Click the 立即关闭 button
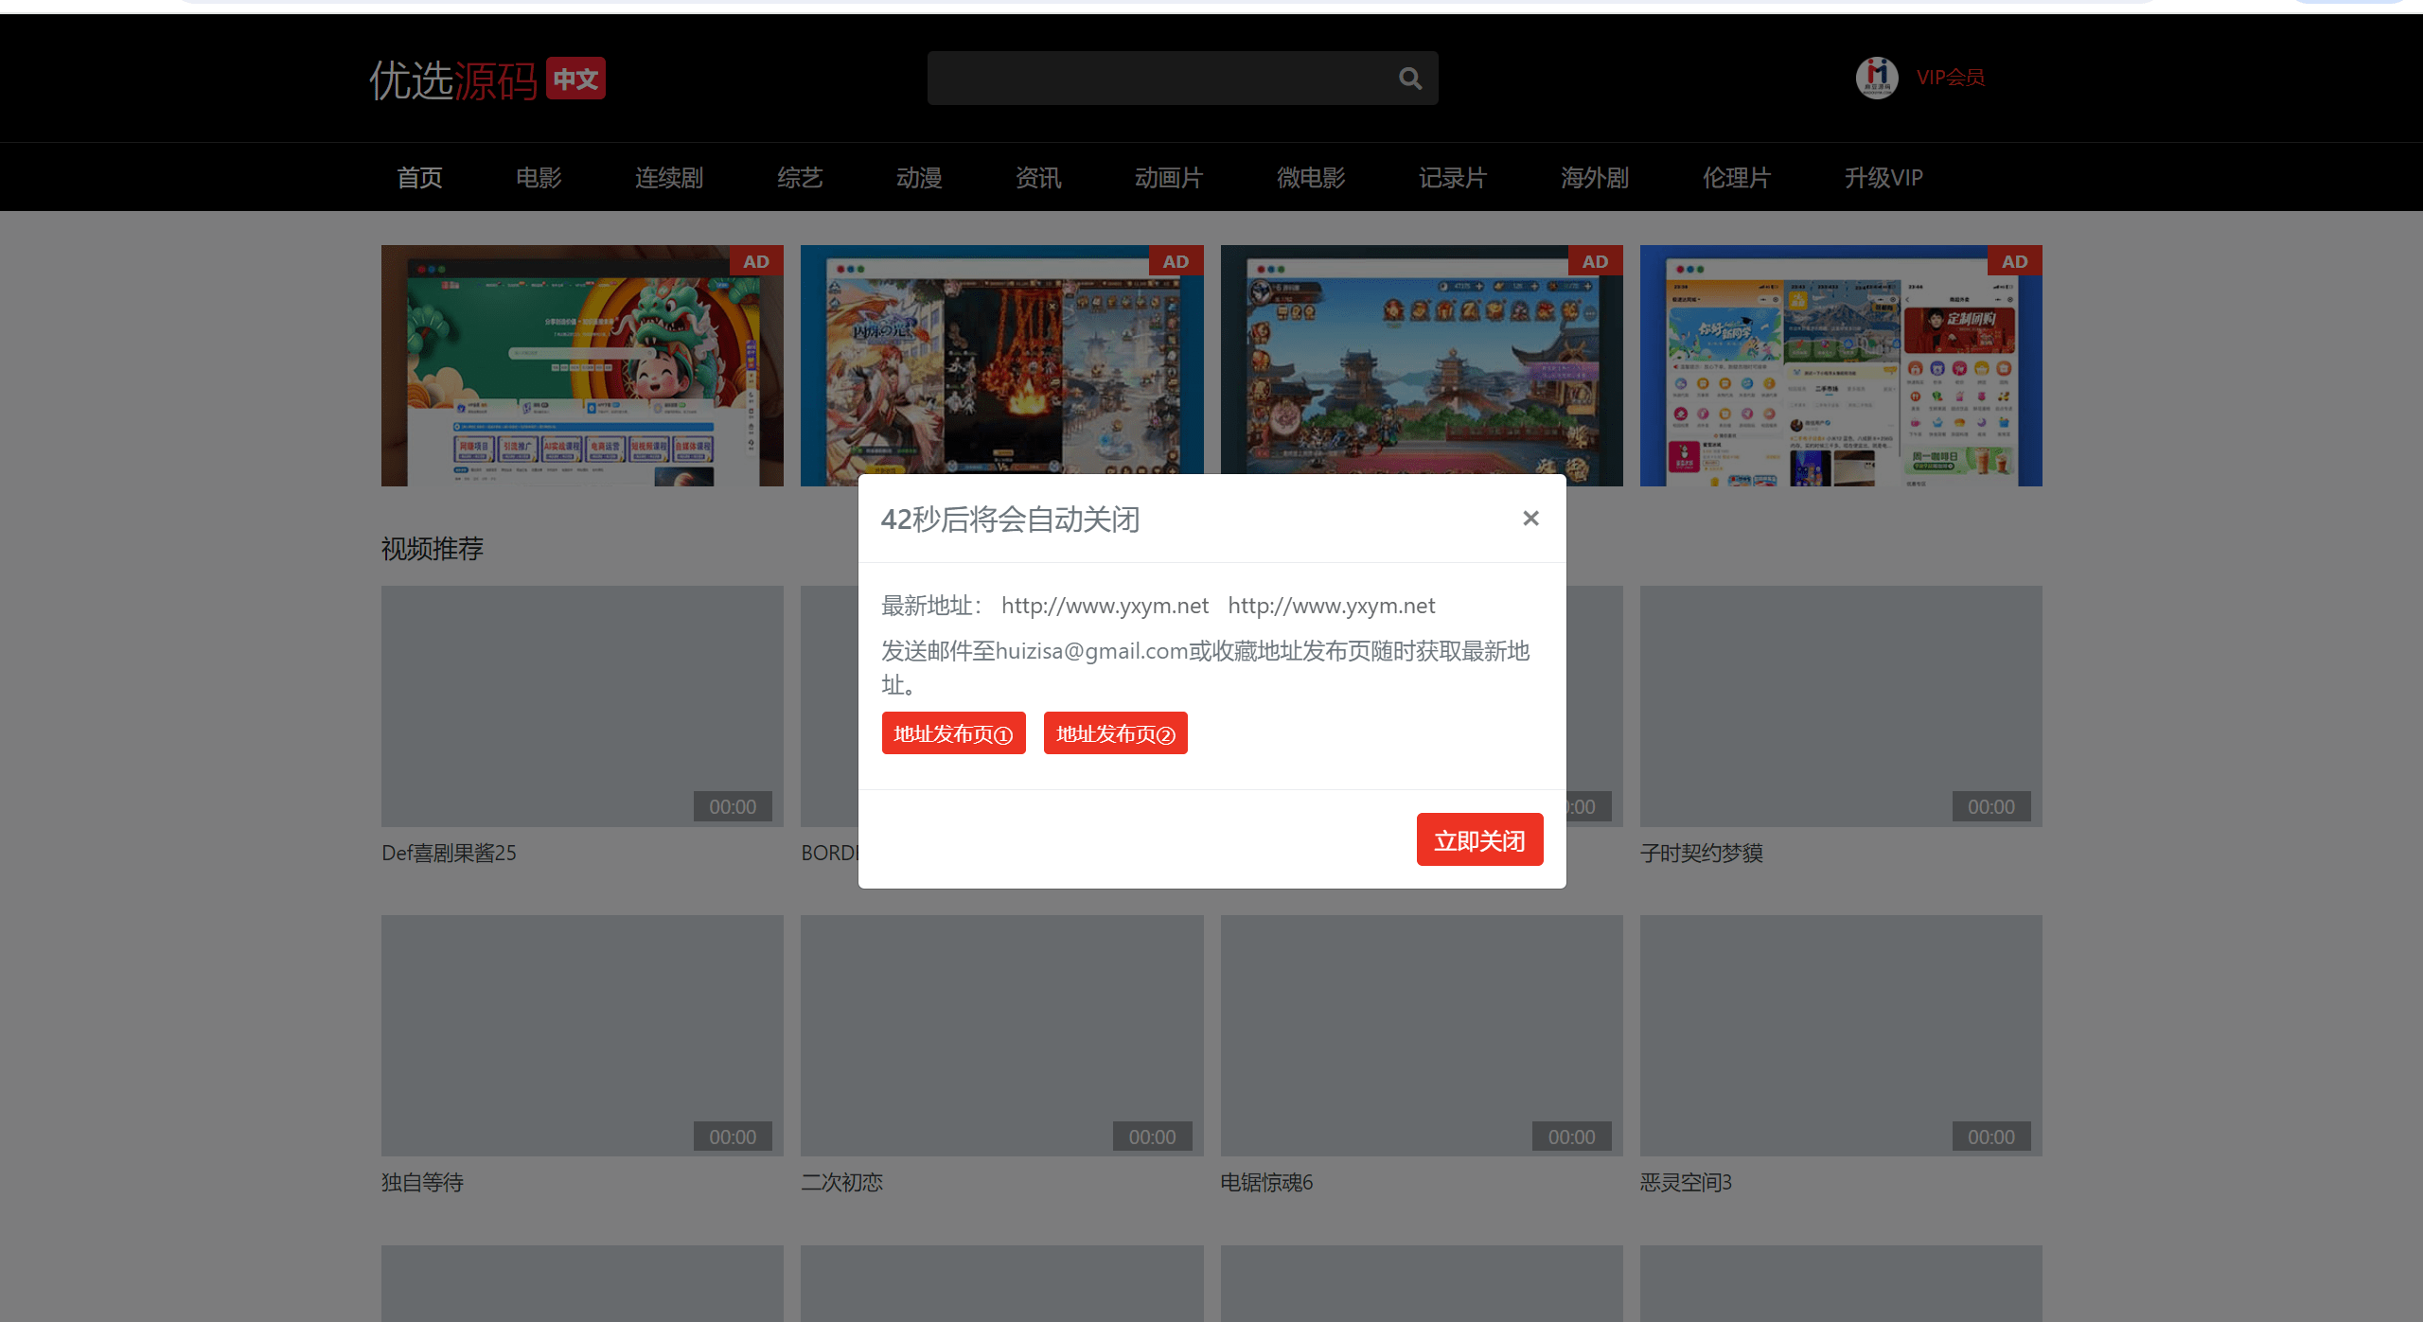The width and height of the screenshot is (2423, 1322). coord(1479,839)
